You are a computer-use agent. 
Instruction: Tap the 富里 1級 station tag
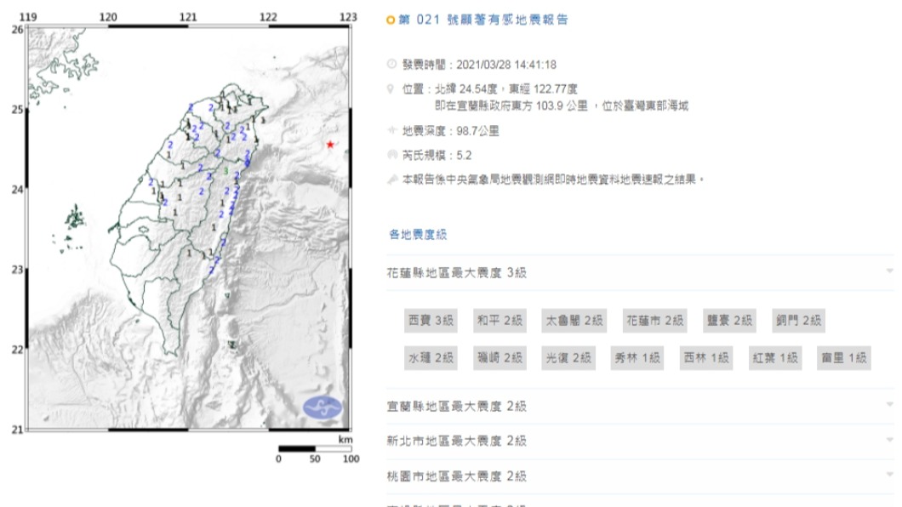tap(844, 358)
